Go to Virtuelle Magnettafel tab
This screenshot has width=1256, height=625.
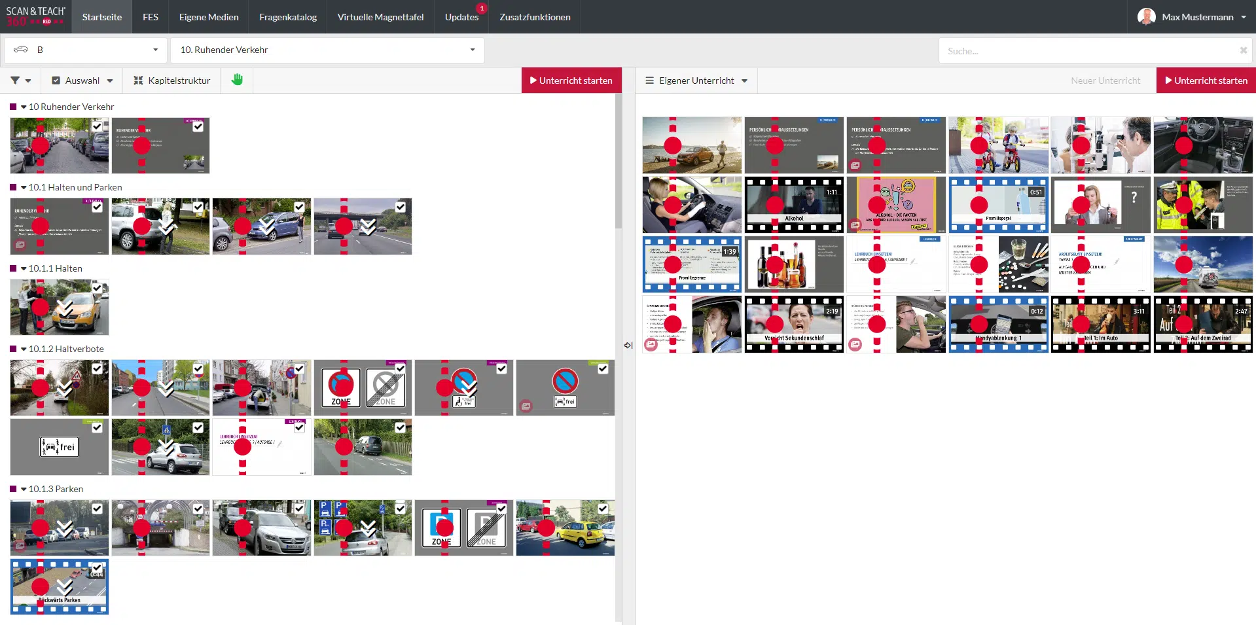(380, 17)
